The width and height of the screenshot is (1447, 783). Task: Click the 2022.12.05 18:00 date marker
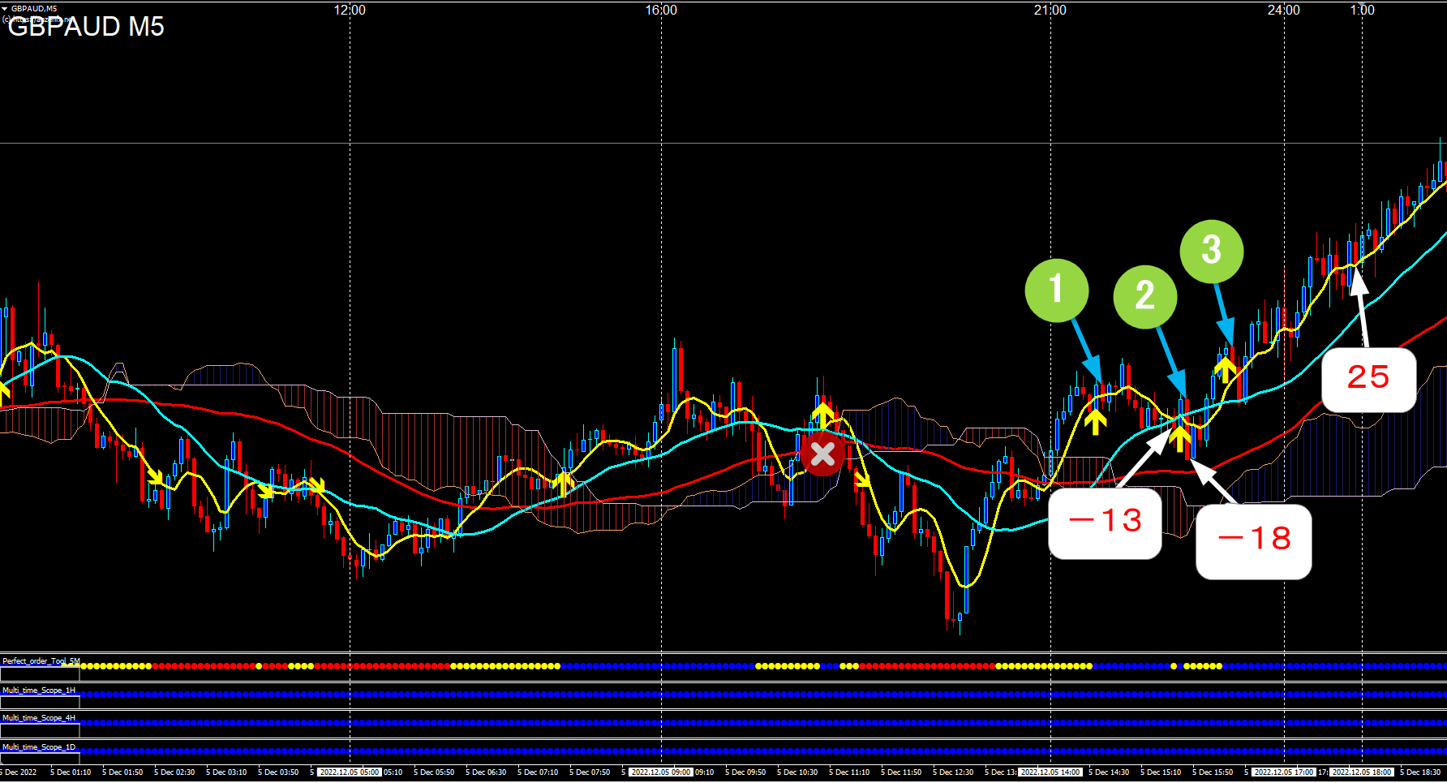(x=1362, y=772)
